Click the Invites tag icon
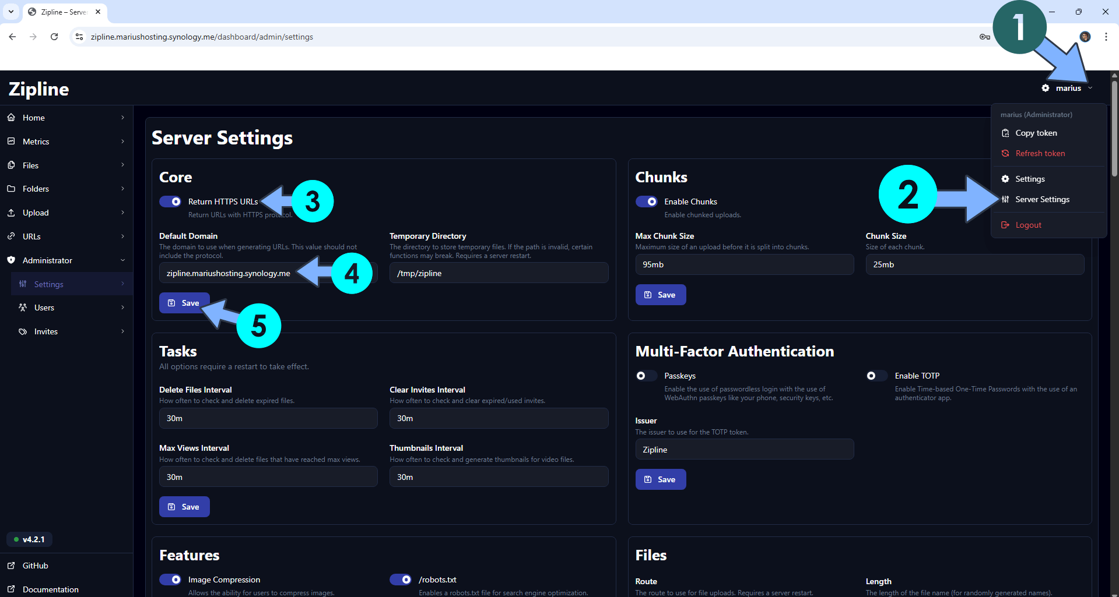Image resolution: width=1119 pixels, height=597 pixels. pyautogui.click(x=23, y=331)
